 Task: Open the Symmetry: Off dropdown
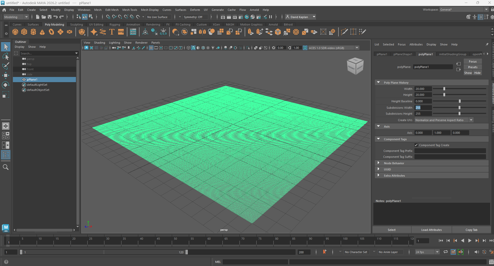click(196, 17)
